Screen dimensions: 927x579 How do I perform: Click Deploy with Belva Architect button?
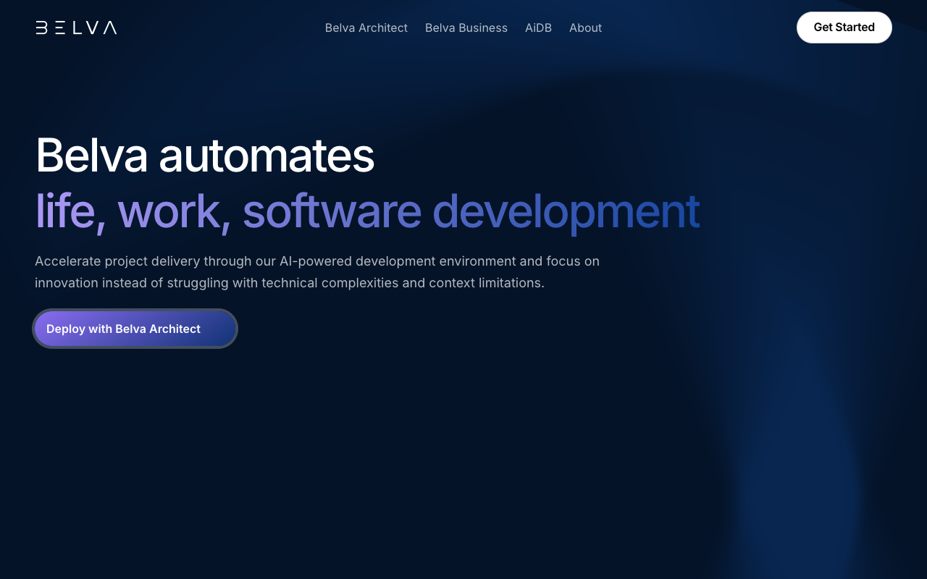click(x=135, y=329)
